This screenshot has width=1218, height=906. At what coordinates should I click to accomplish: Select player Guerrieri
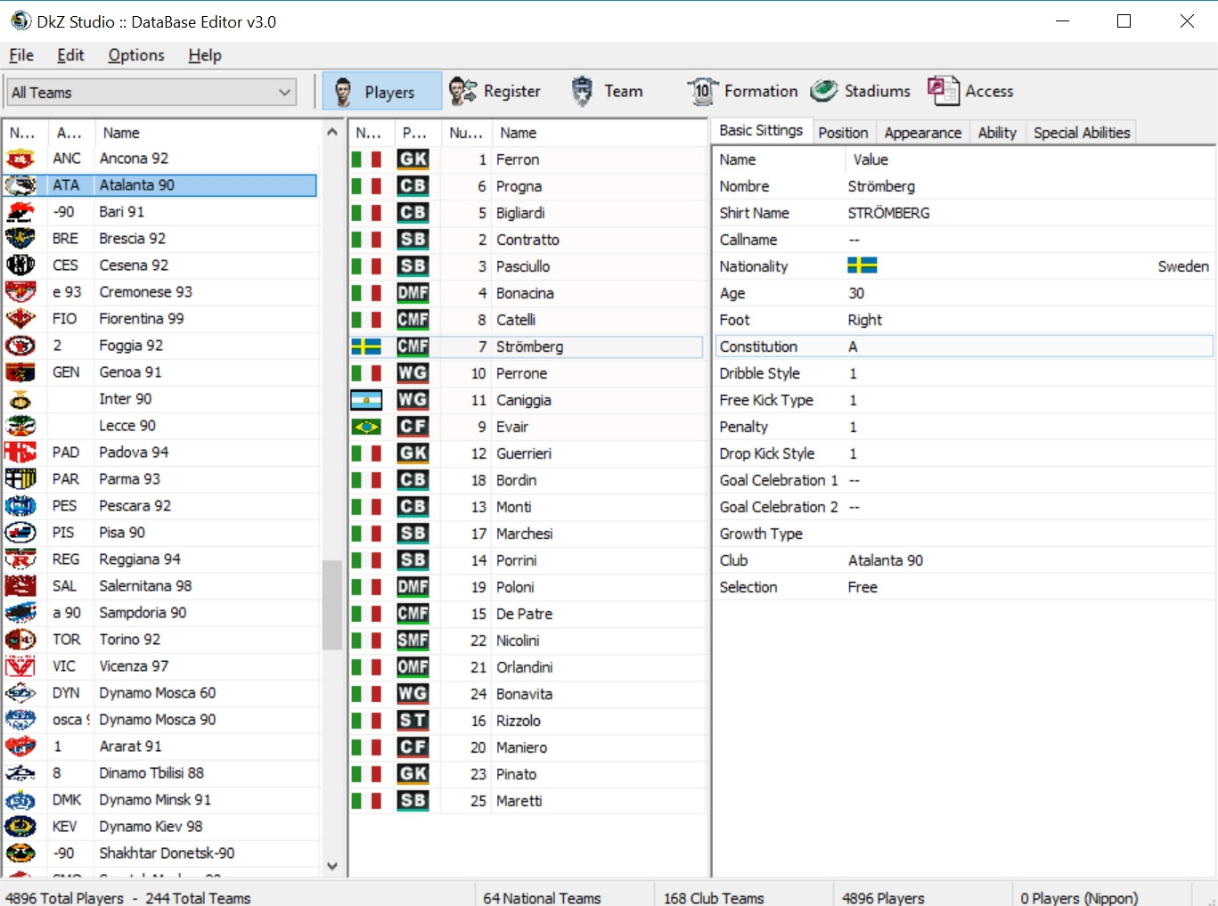click(x=527, y=453)
